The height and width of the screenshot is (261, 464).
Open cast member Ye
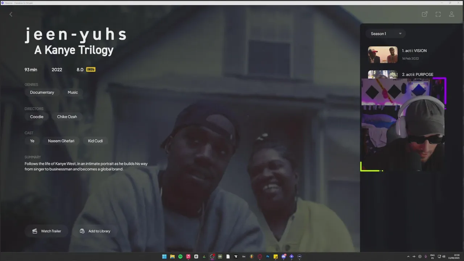coord(32,141)
